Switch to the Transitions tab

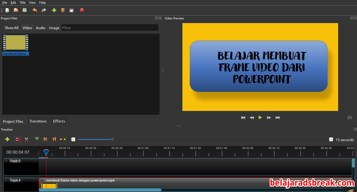click(x=38, y=121)
